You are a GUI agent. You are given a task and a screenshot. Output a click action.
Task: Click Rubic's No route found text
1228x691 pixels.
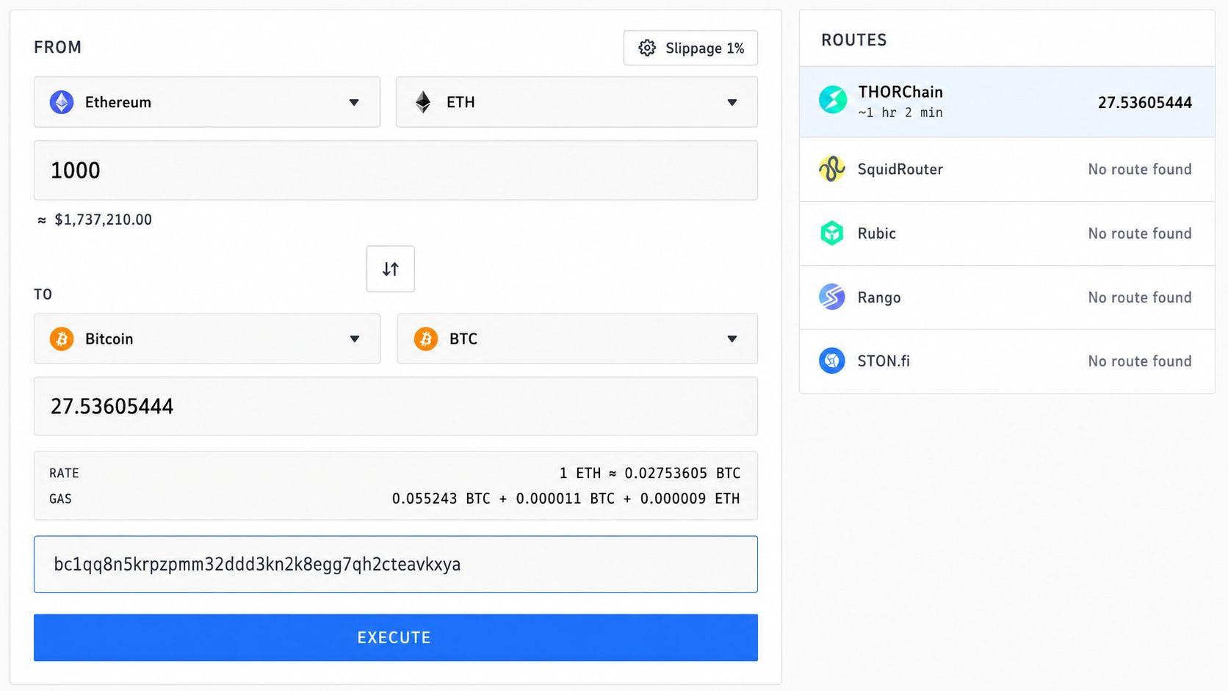1140,233
